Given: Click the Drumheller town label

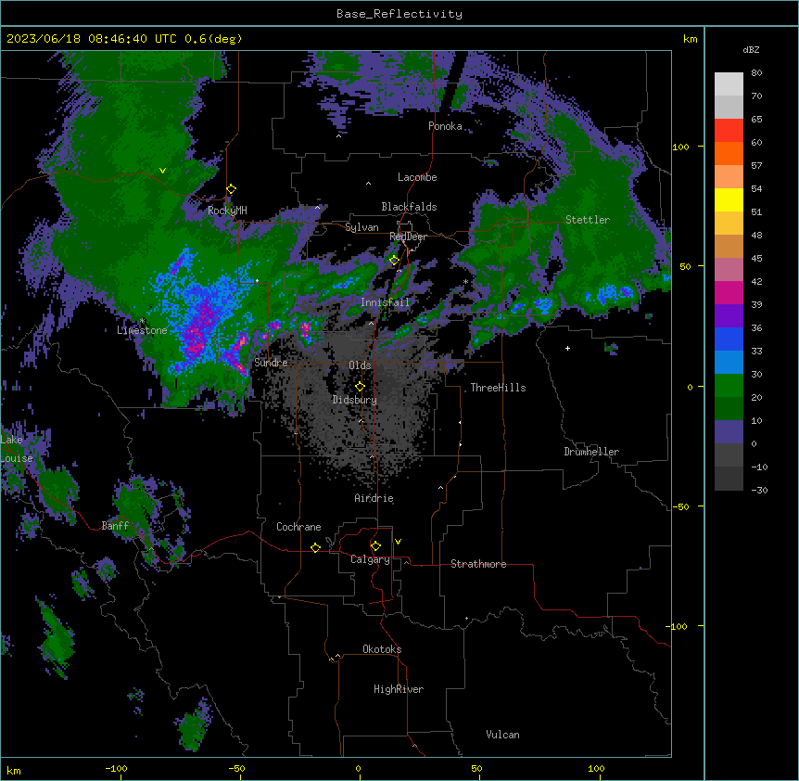Looking at the screenshot, I should click(591, 452).
